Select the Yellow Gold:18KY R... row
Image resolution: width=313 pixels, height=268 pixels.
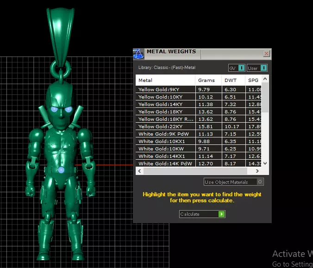tap(199, 119)
